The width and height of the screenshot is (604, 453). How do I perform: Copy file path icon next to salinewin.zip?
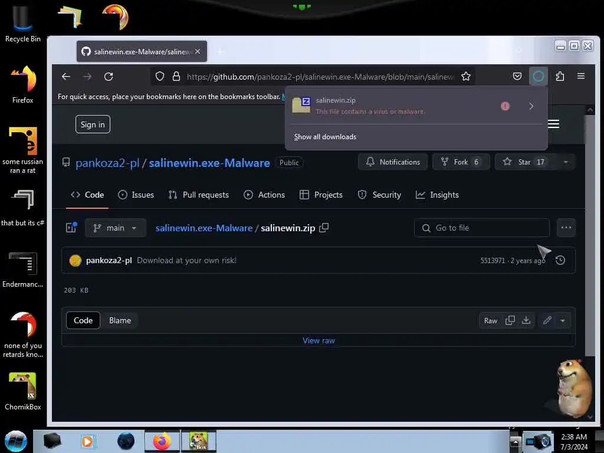point(324,228)
